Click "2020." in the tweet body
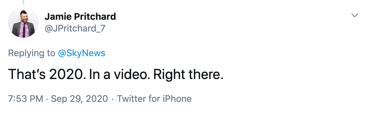The width and height of the screenshot is (368, 113). [x=68, y=74]
